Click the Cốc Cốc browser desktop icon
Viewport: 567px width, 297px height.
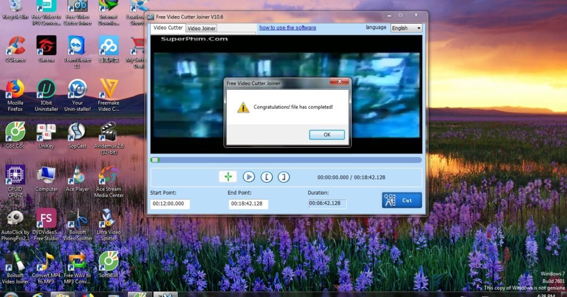(15, 136)
